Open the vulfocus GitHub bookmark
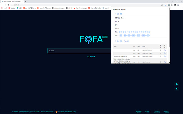This screenshot has width=183, height=114. pos(58,8)
